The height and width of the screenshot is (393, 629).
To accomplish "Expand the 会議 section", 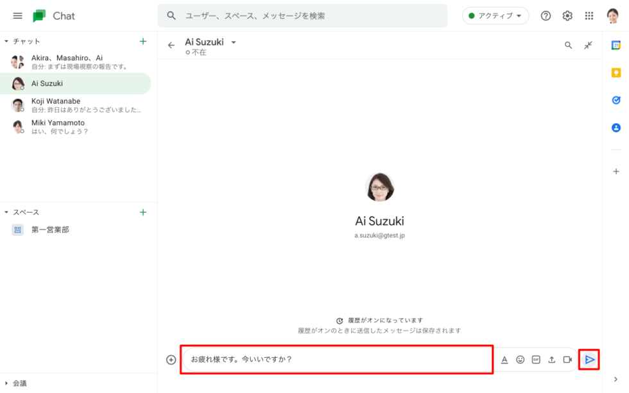I will point(7,383).
